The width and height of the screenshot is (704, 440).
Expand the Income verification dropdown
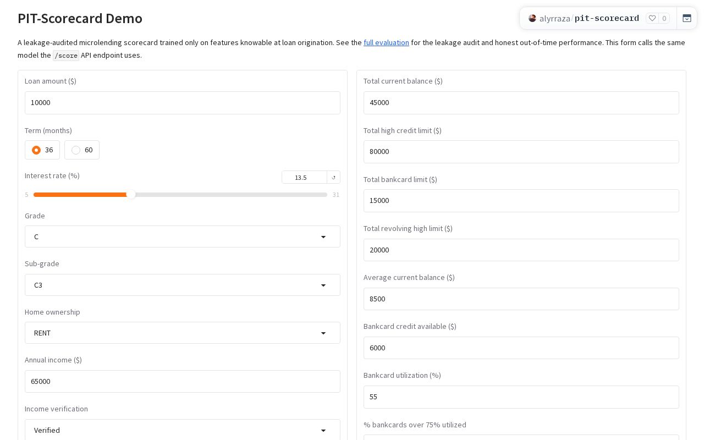pos(183,430)
